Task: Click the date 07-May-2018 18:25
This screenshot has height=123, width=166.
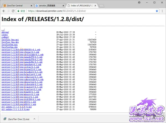Action: [66, 97]
